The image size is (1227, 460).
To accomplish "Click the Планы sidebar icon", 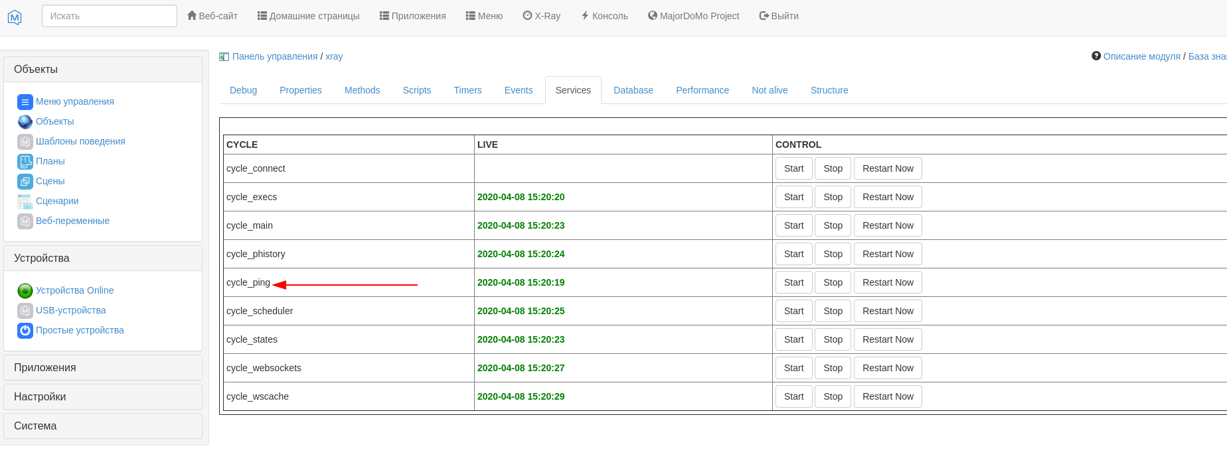I will (25, 162).
